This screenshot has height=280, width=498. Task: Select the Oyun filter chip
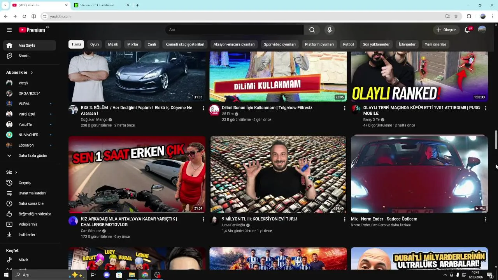pyautogui.click(x=95, y=44)
